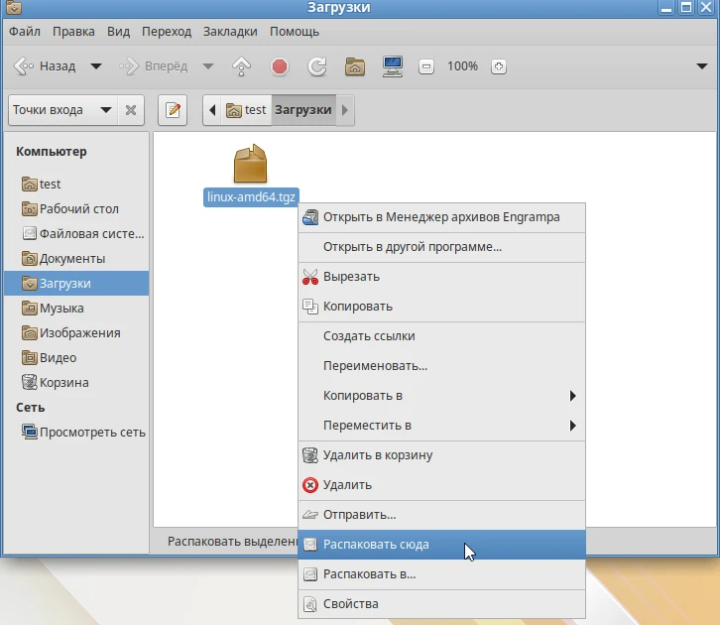Select the linux-amd64.tgz archive icon

click(250, 164)
